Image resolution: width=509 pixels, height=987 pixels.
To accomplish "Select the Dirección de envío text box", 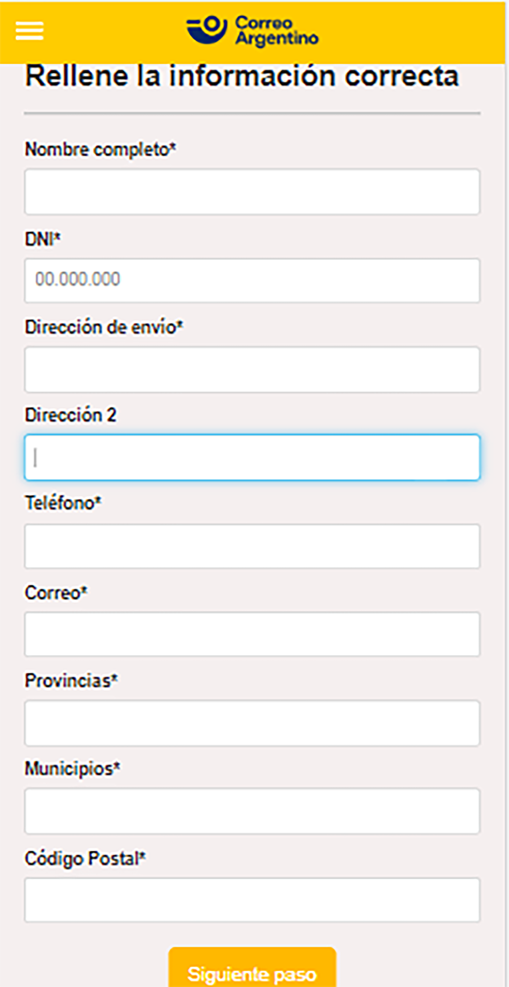I will pyautogui.click(x=252, y=369).
